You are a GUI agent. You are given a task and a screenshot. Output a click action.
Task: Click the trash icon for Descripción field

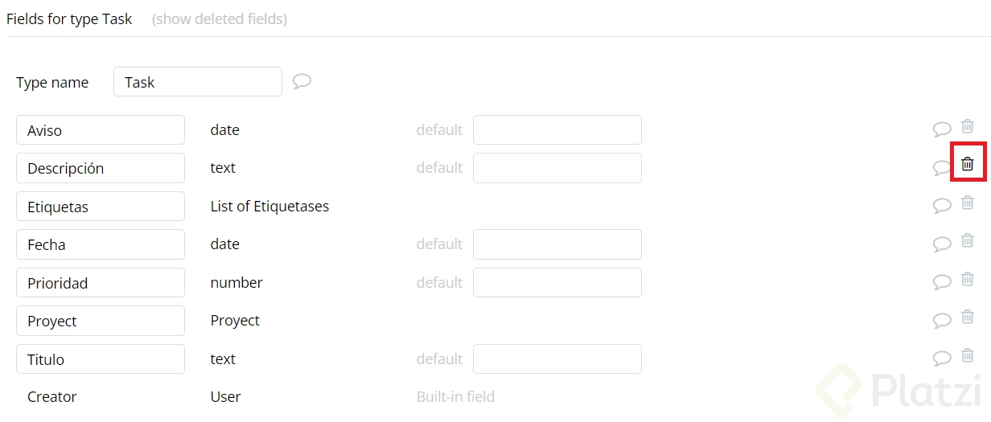tap(968, 164)
